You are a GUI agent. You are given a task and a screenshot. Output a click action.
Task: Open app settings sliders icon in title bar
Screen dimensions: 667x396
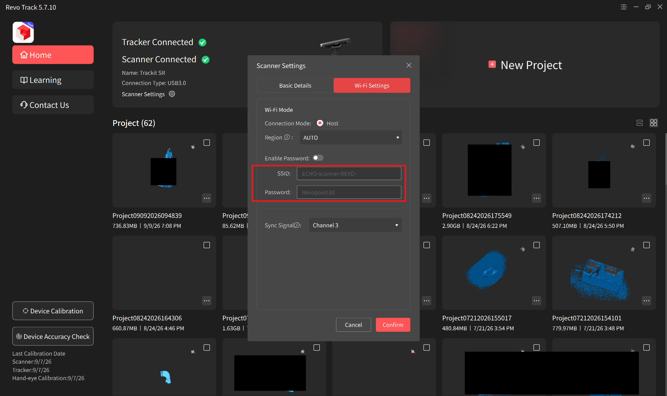[623, 7]
